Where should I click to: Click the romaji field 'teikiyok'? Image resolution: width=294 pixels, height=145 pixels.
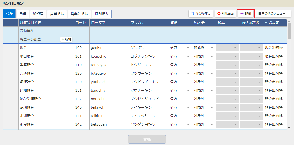(x=109, y=107)
